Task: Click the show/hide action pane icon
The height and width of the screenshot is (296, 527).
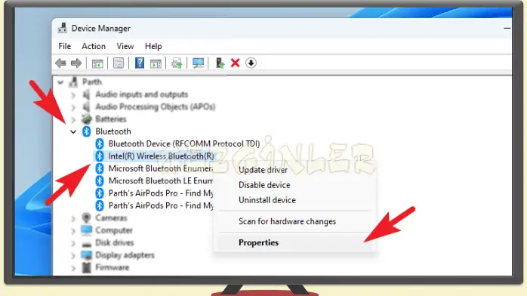Action: (x=156, y=63)
